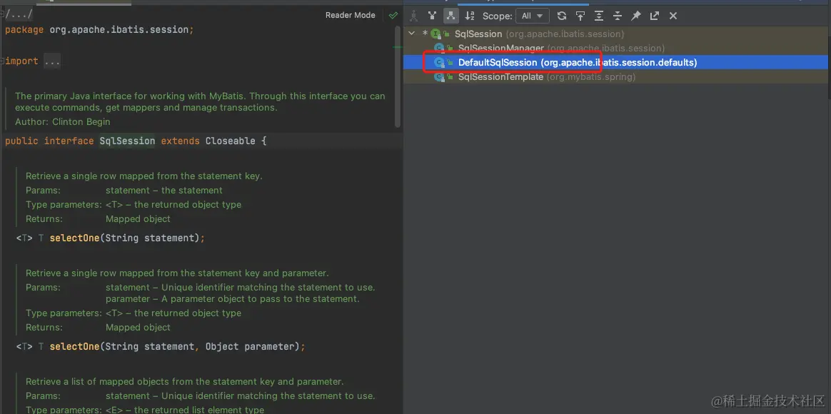The image size is (831, 414).
Task: Toggle Reader Mode in editor
Action: [x=351, y=16]
